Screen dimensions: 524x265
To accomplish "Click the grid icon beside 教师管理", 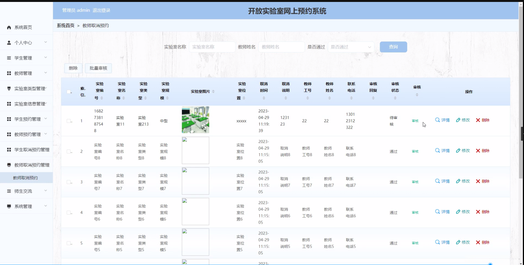I will 9,73.
